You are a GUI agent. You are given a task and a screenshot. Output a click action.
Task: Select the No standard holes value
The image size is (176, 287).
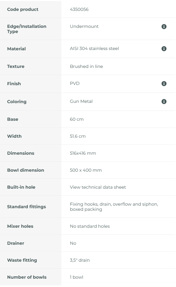tap(90, 226)
